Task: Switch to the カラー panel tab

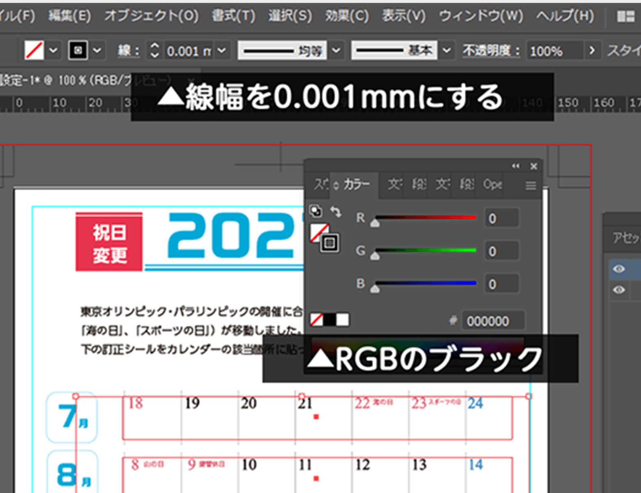Action: pos(356,185)
